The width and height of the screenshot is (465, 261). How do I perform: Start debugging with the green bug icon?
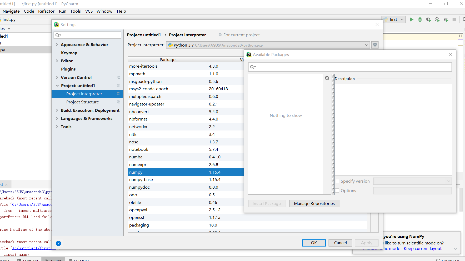pos(420,19)
